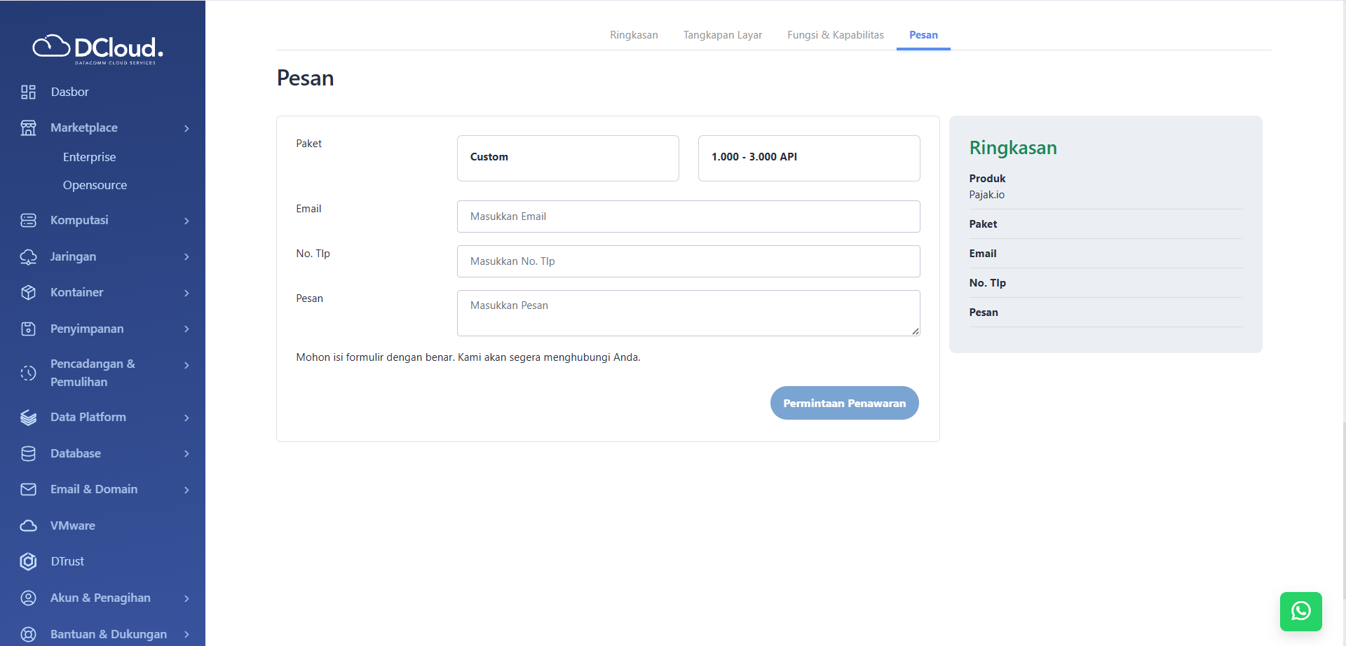Click the DCloud logo
1346x646 pixels.
click(x=98, y=48)
